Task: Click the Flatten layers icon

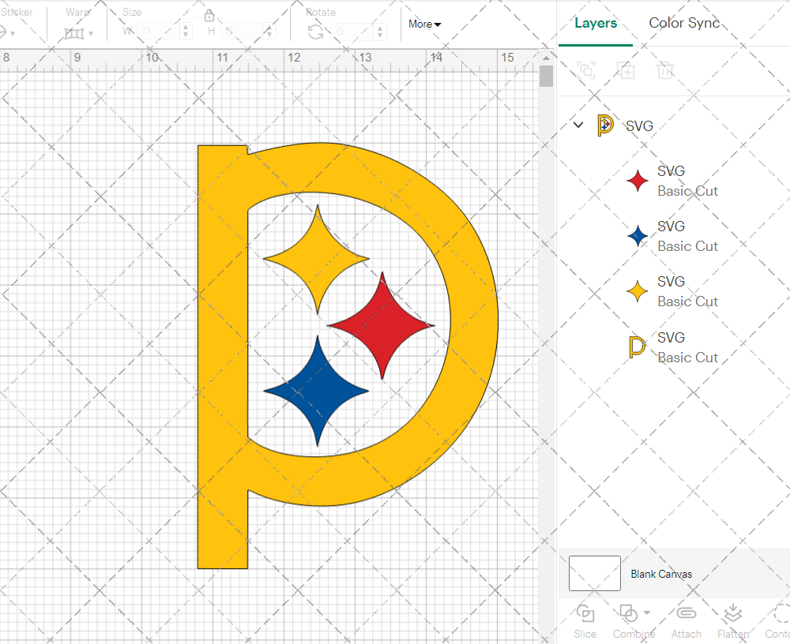Action: click(732, 613)
